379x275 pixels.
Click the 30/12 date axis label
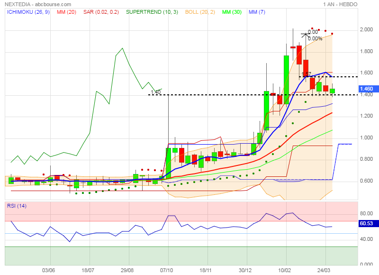click(x=245, y=270)
